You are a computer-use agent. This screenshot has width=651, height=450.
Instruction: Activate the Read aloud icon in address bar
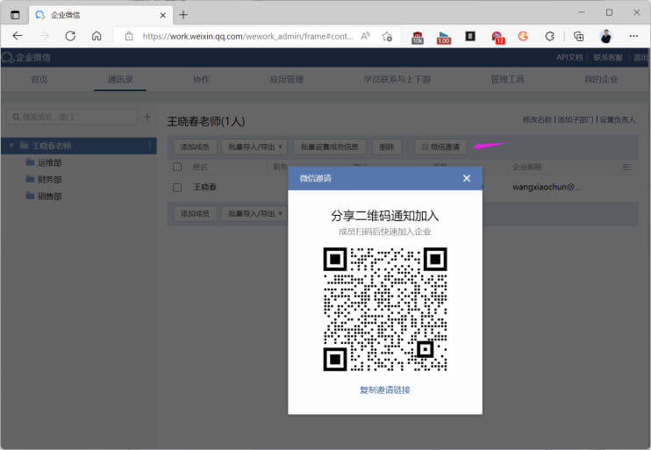365,36
